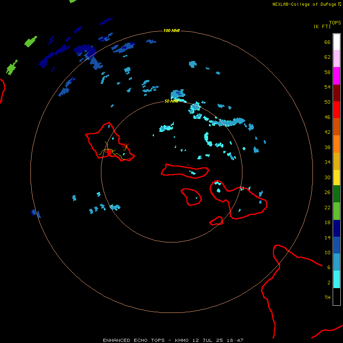Select the light green legend swatch
The height and width of the screenshot is (343, 343).
(337, 211)
